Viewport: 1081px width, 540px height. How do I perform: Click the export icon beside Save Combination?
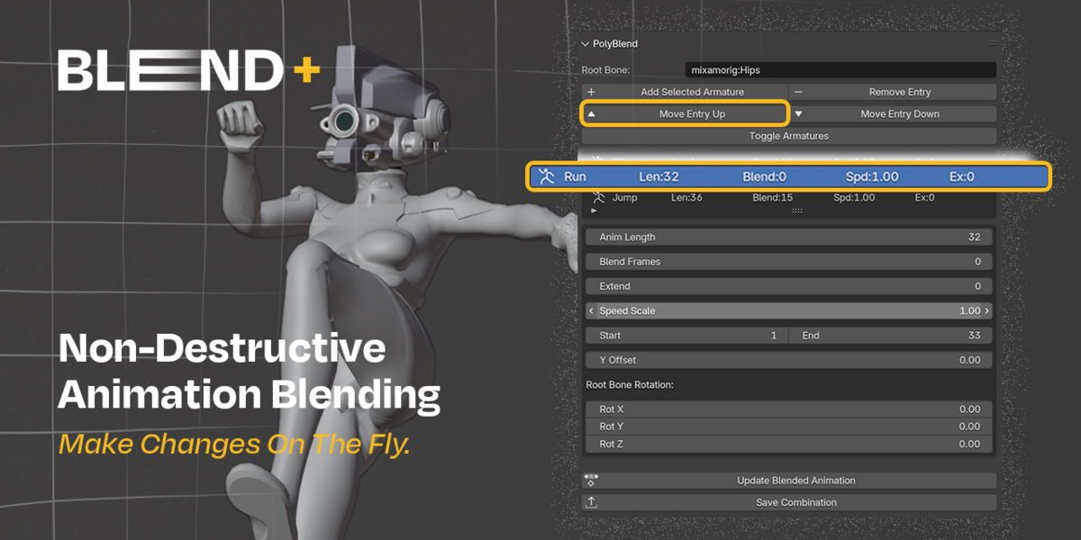point(591,502)
